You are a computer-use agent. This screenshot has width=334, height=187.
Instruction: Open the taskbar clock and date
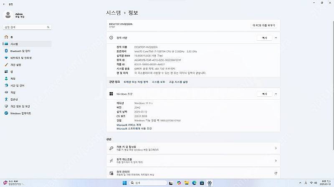326,183
